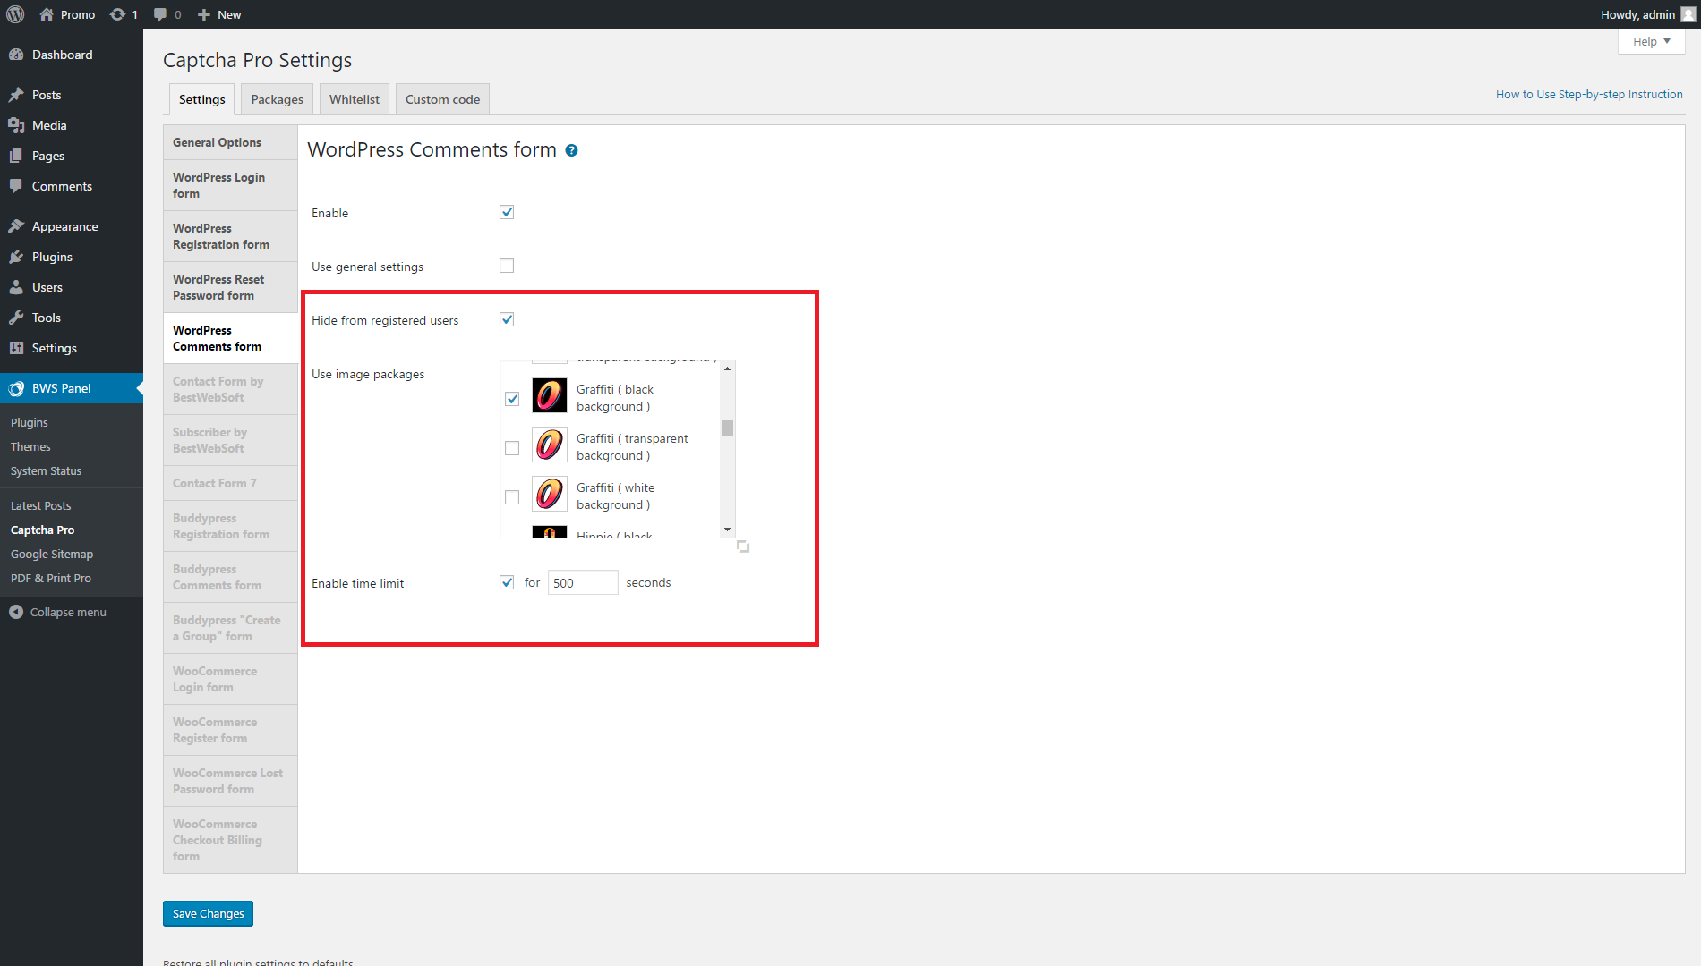Expand the Help dropdown
The width and height of the screenshot is (1701, 966).
click(x=1651, y=41)
